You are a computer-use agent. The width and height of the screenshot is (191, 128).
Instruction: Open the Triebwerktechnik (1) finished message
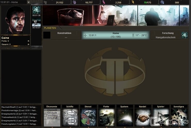click(x=19, y=117)
